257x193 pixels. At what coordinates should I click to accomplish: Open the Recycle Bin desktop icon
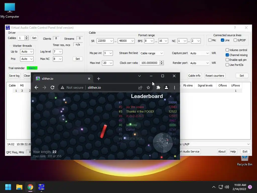point(244,161)
